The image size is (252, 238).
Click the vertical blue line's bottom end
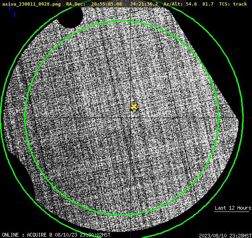(x=130, y=236)
